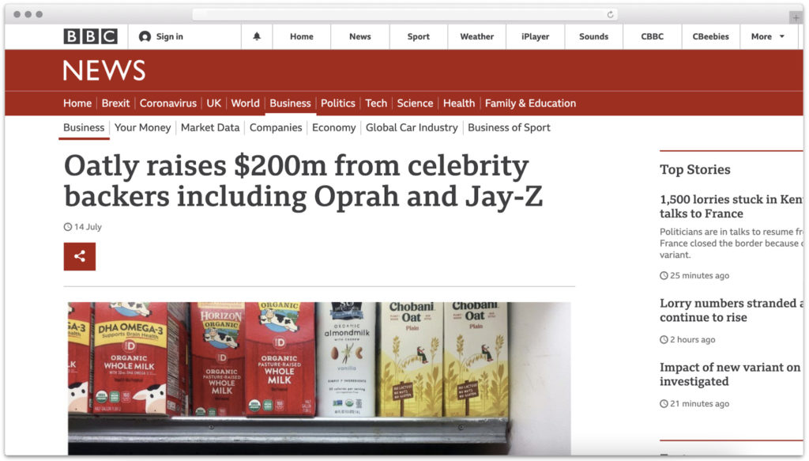This screenshot has width=809, height=461.
Task: Open Global Car Industry subsection
Action: pos(412,127)
